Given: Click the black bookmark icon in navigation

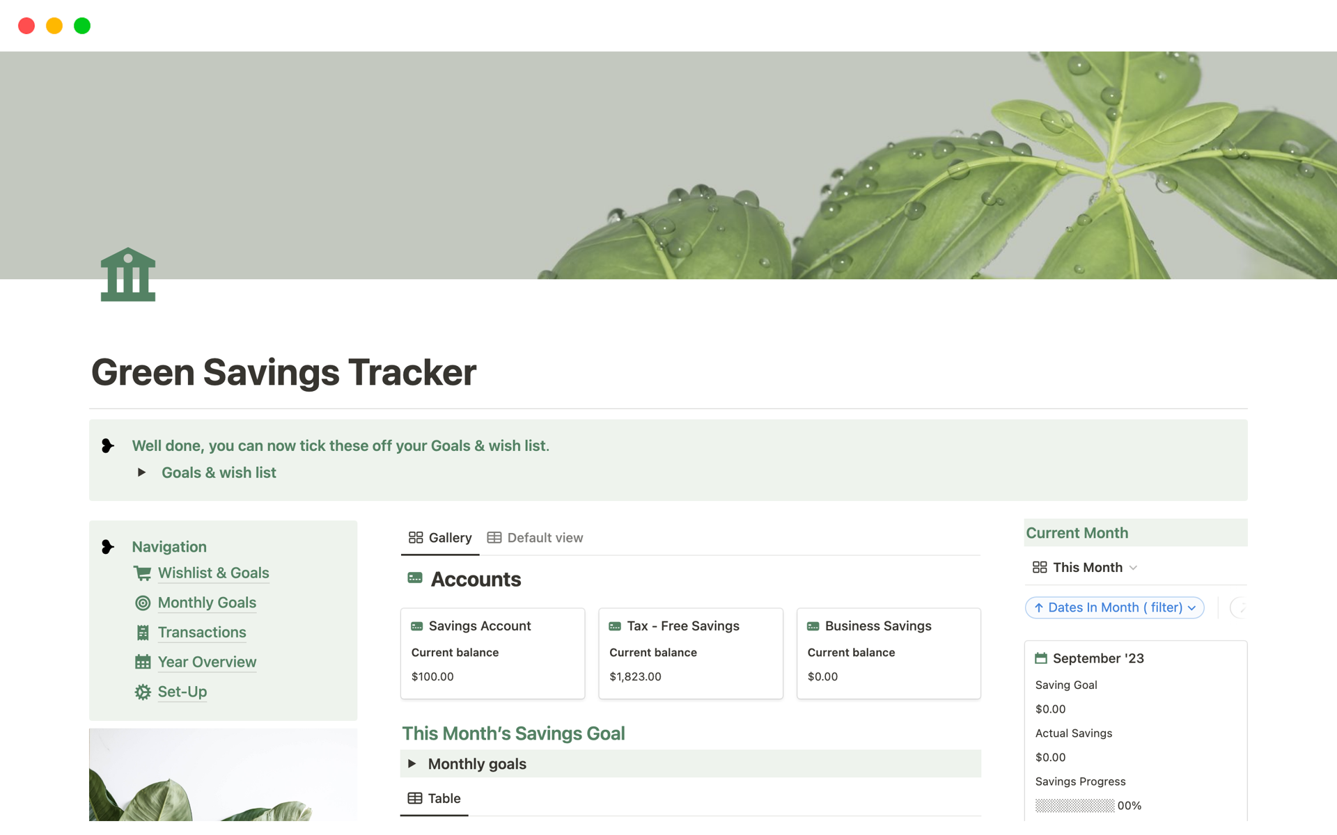Looking at the screenshot, I should click(109, 546).
